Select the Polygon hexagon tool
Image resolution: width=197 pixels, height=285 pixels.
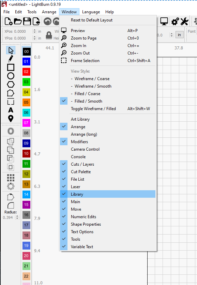pos(11,85)
